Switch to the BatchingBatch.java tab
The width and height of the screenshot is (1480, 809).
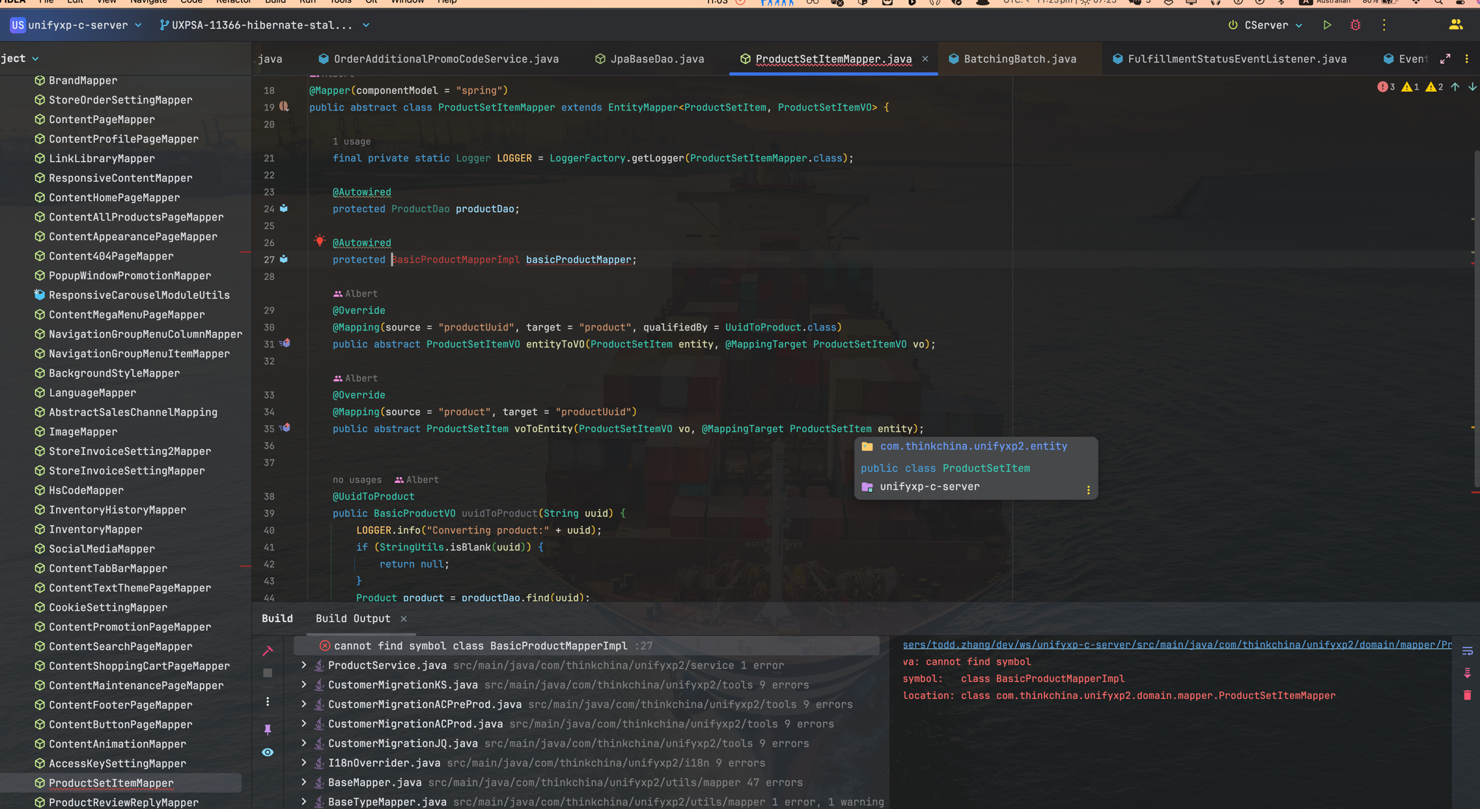(1019, 59)
